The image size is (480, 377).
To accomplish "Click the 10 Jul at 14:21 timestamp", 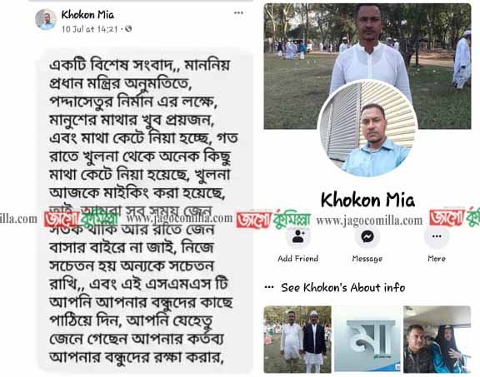I will 89,29.
